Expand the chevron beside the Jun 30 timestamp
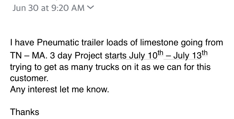The image size is (234, 119). (90, 7)
